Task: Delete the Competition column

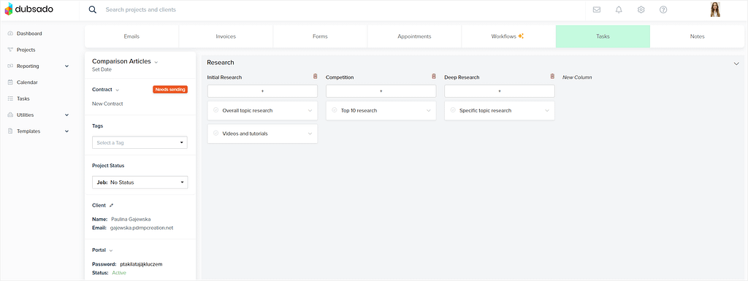Action: [434, 77]
